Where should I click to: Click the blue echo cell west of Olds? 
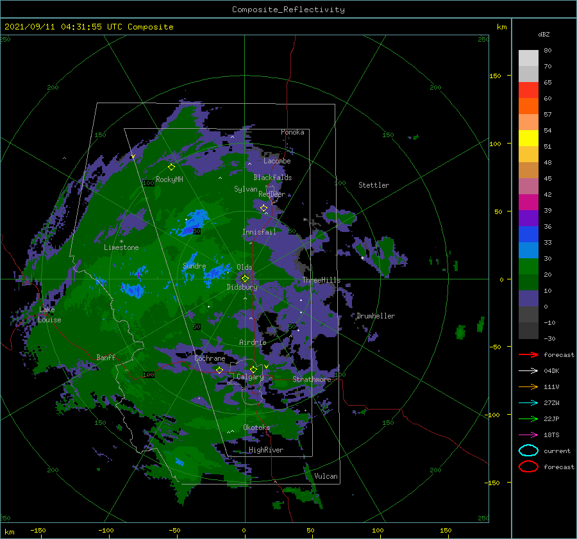coord(217,272)
